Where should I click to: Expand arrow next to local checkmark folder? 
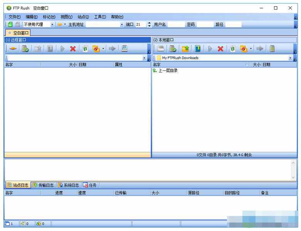(x=251, y=49)
